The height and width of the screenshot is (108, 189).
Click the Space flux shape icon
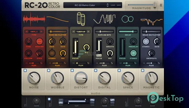[x=135, y=63]
